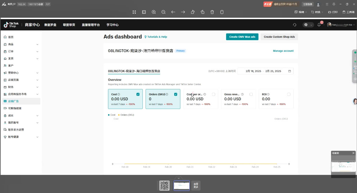Click the zoom-in magnifier in viewer toolbar

153,12
